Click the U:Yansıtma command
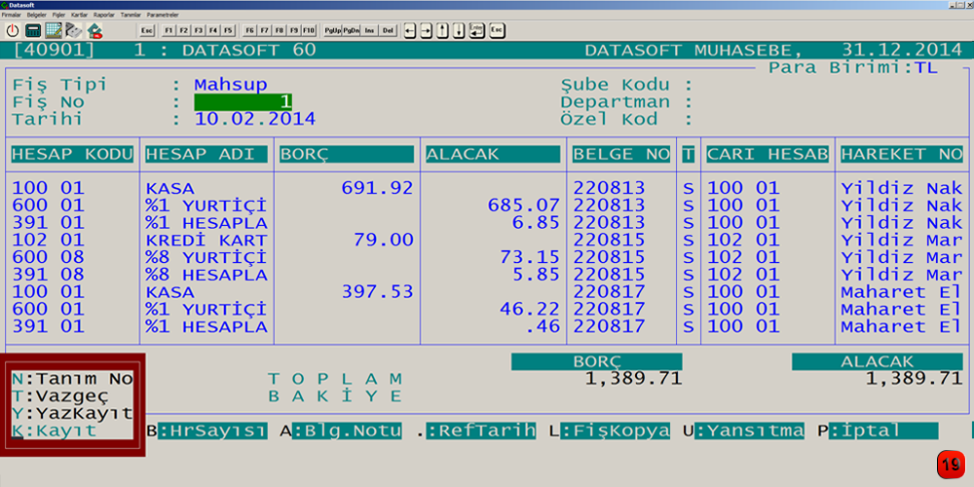Viewport: 974px width, 487px height. point(743,431)
